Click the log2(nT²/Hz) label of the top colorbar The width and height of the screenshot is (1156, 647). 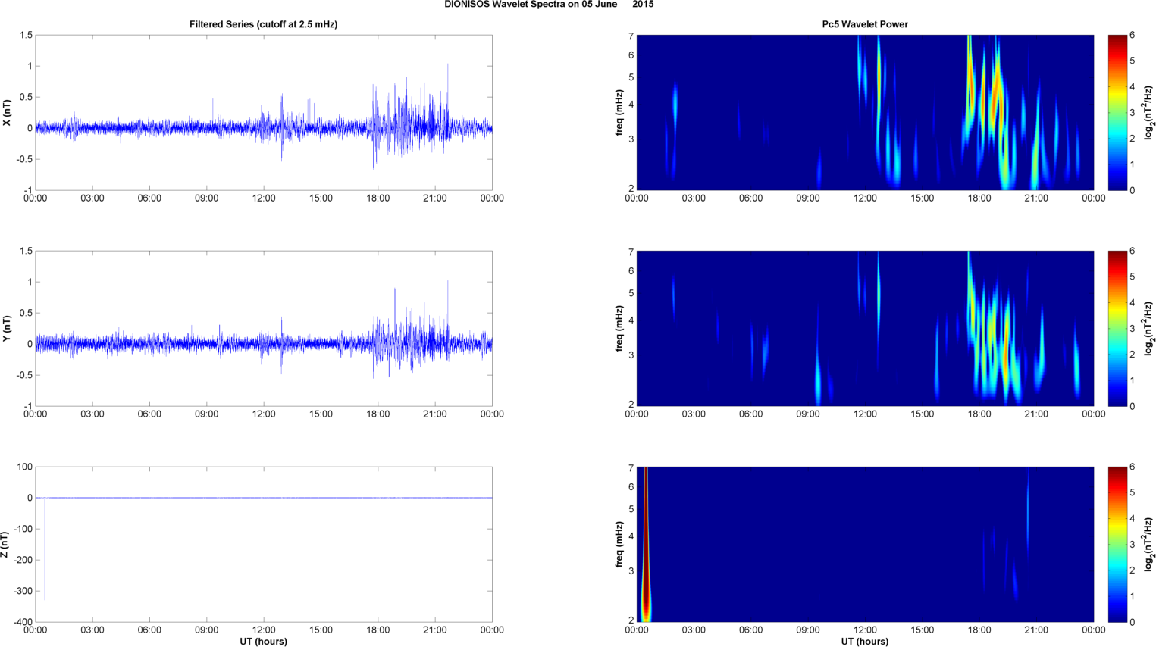tap(1149, 113)
